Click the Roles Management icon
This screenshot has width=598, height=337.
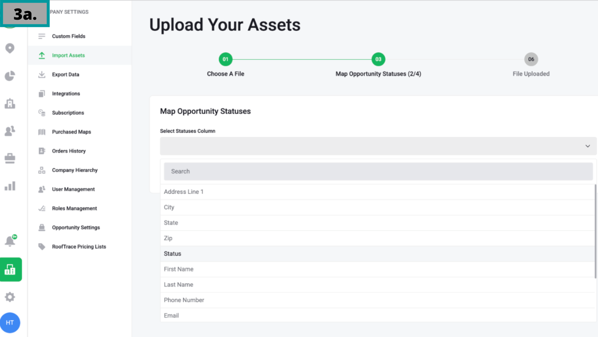pyautogui.click(x=42, y=209)
